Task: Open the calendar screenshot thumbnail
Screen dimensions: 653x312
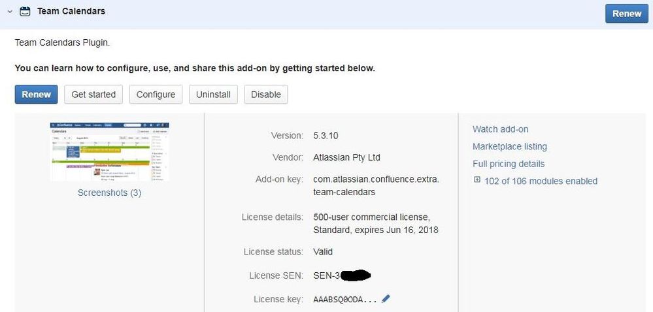Action: coord(110,152)
